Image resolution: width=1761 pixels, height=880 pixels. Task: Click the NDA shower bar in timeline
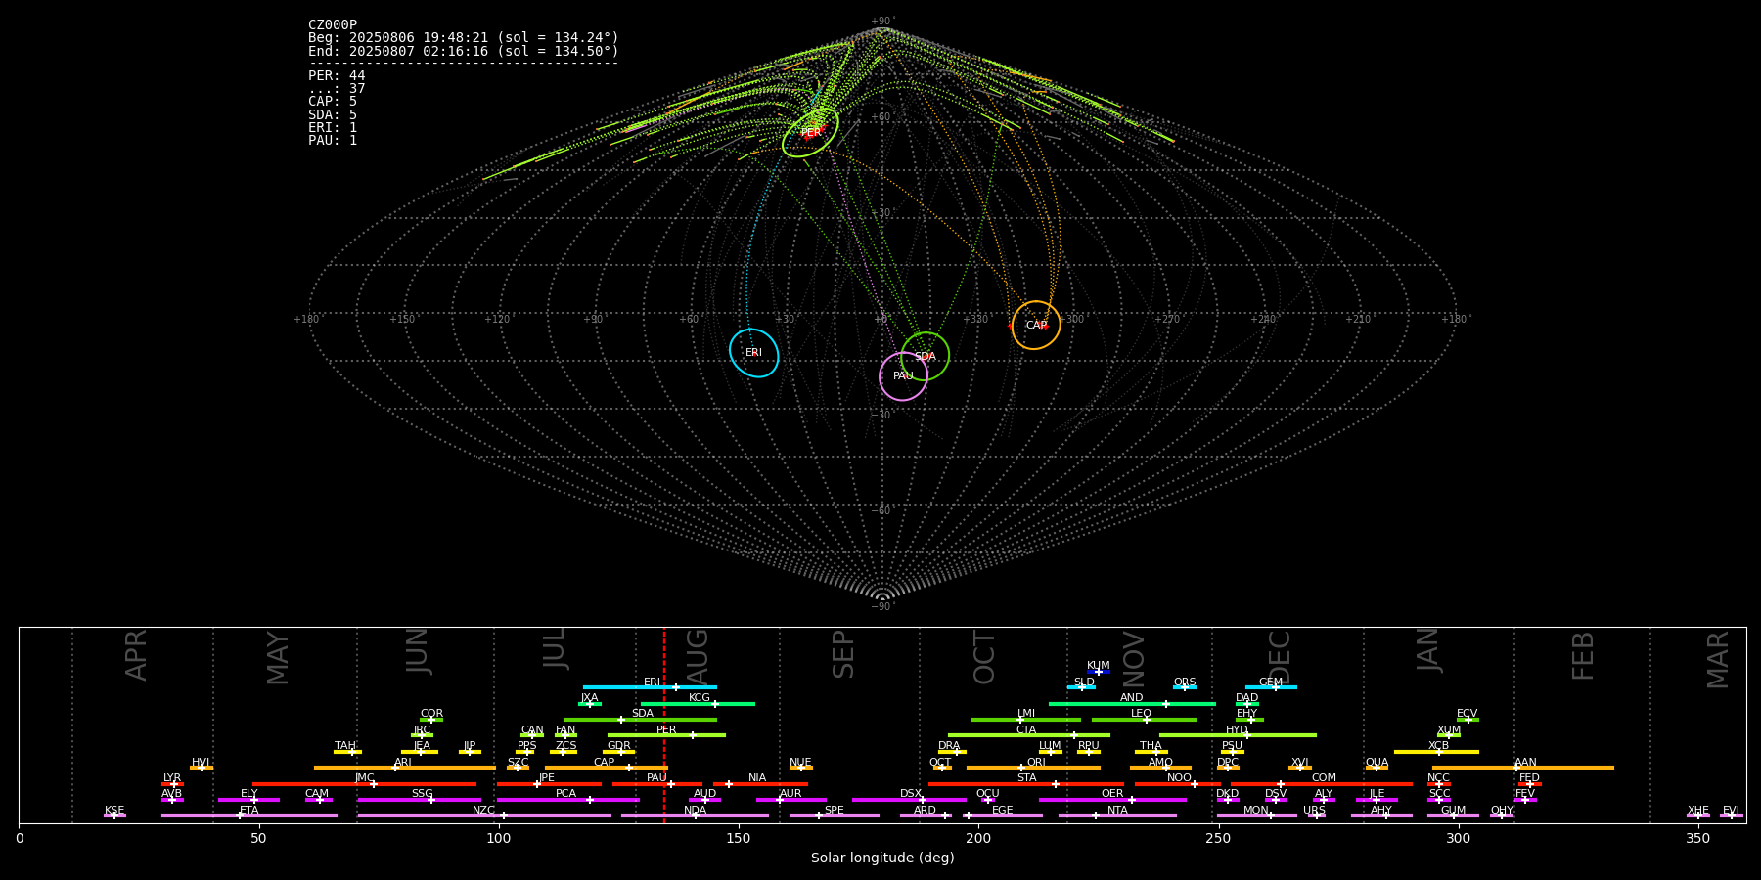coord(695,815)
